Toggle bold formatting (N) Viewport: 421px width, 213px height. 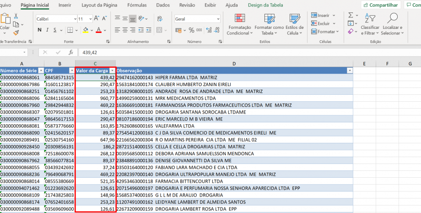pos(40,30)
